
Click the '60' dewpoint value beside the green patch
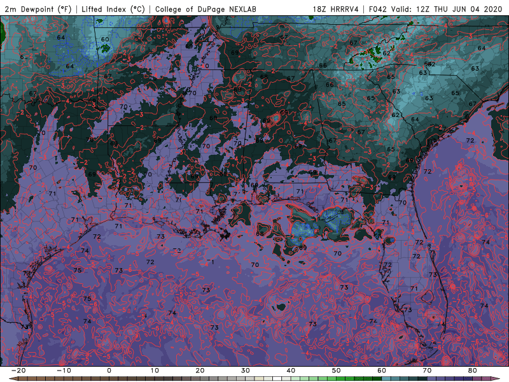click(105, 39)
